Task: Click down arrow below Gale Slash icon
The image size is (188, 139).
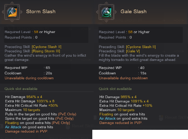Action: pos(106,21)
